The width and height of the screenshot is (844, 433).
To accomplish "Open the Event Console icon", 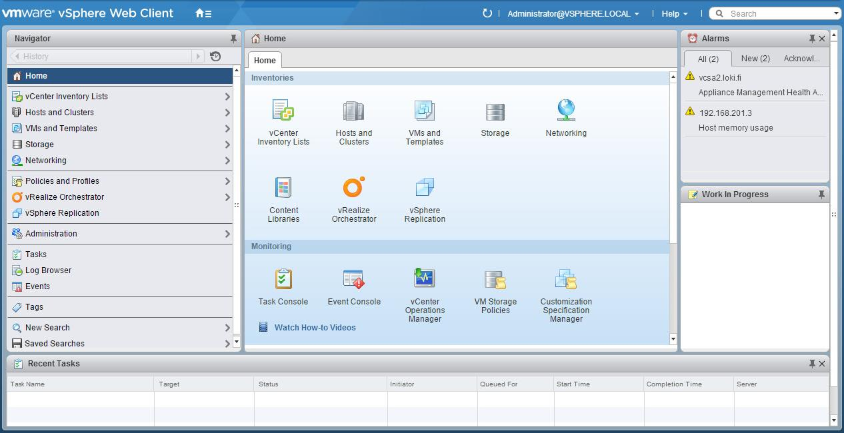I will 354,279.
